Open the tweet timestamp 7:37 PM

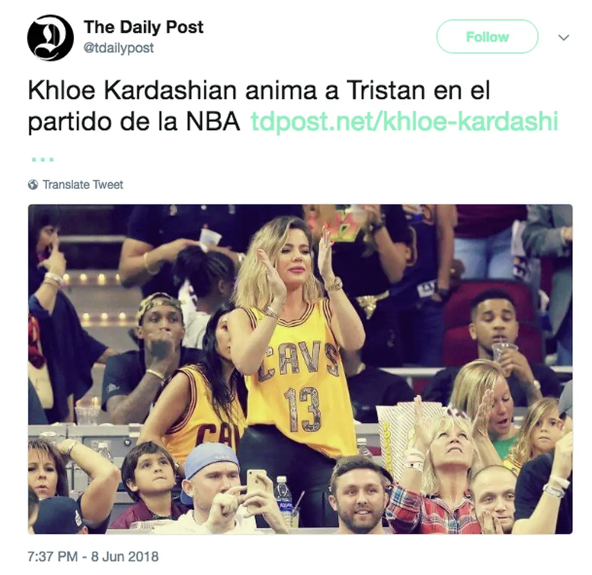[53, 556]
